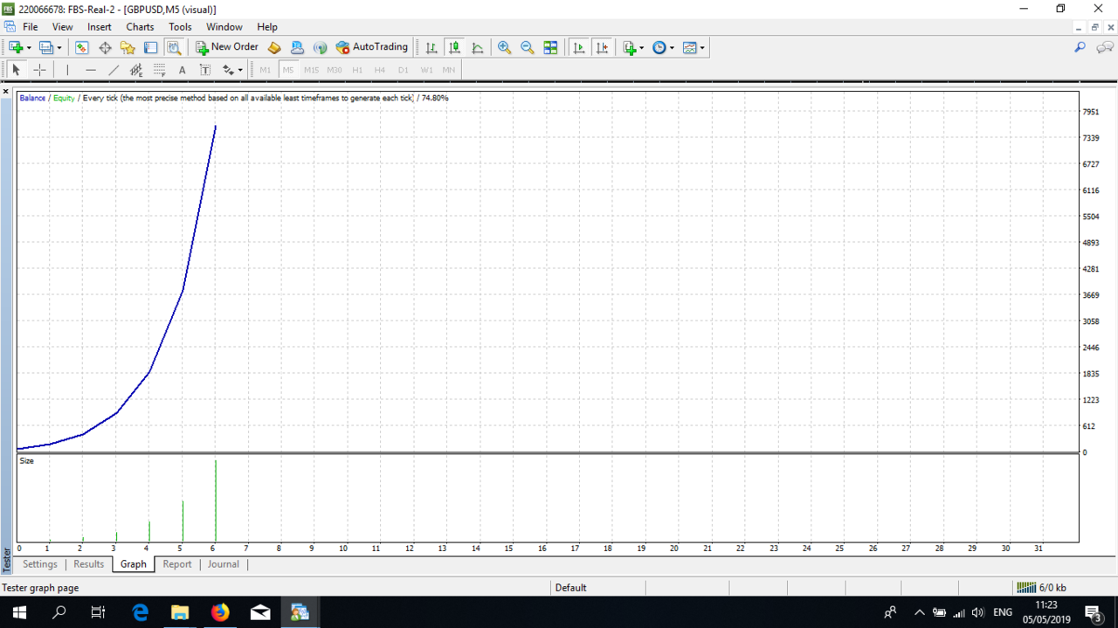Toggle the Terminal window icon

(150, 47)
